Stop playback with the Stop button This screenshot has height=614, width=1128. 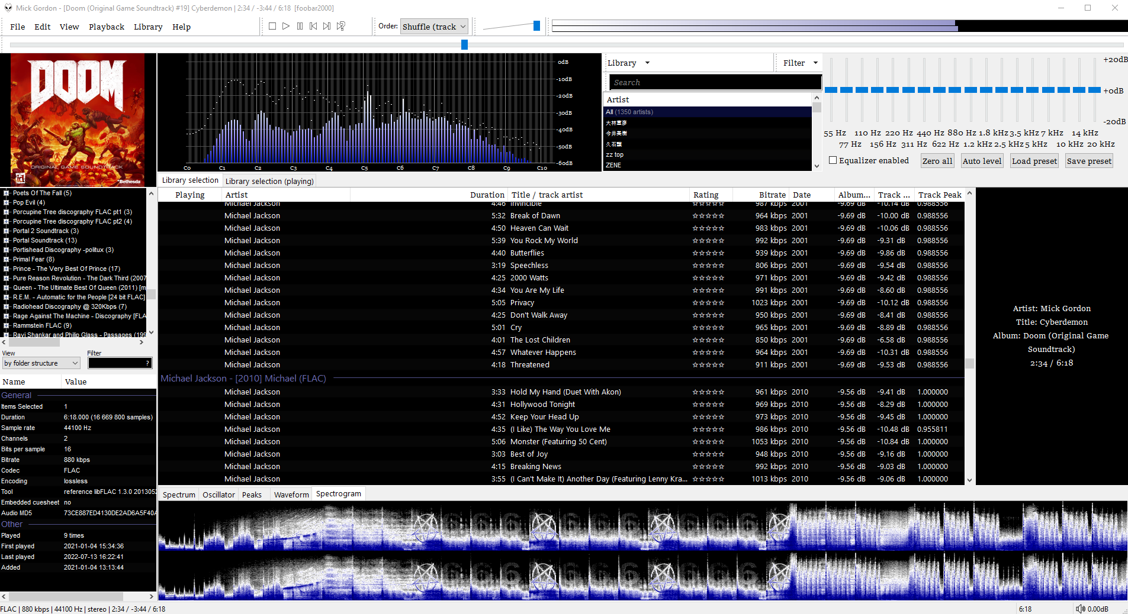coord(272,26)
